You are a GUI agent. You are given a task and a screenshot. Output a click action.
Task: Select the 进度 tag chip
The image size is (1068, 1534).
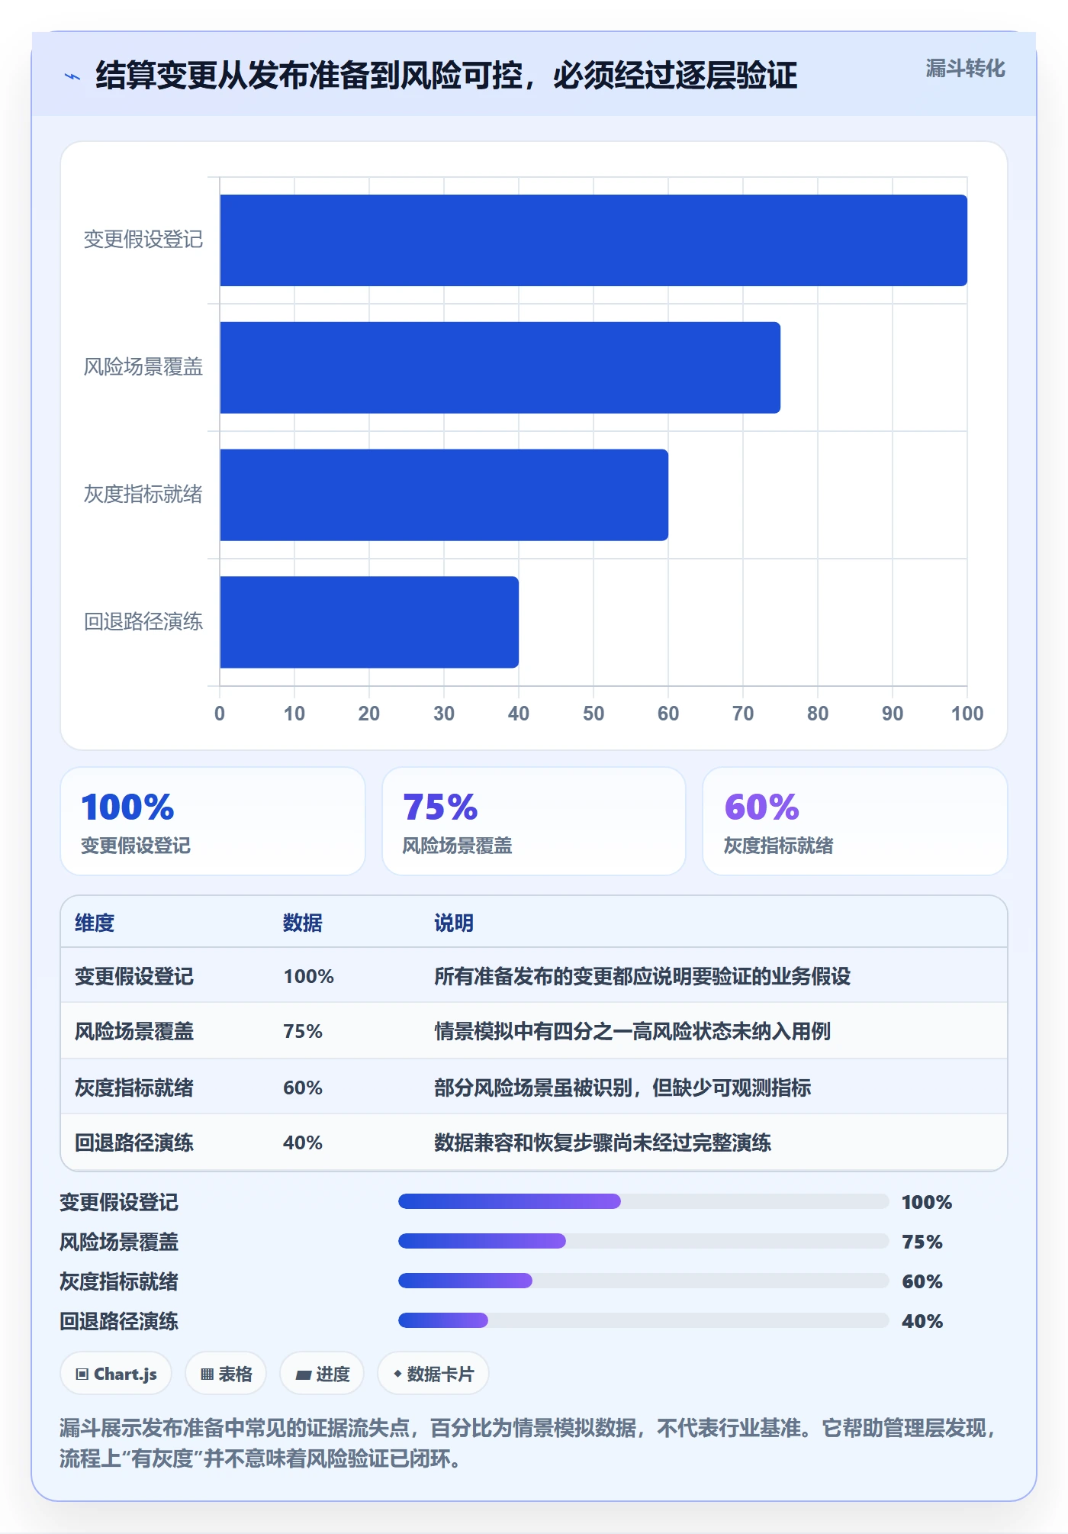pyautogui.click(x=322, y=1374)
